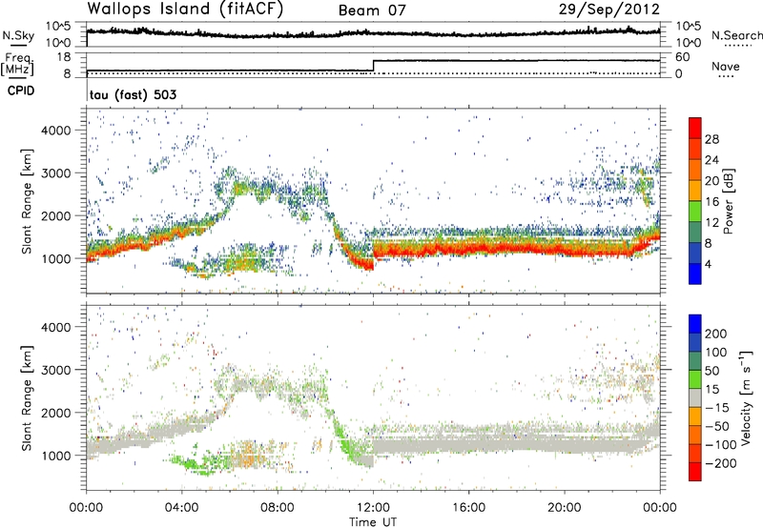Image resolution: width=763 pixels, height=528 pixels.
Task: Click the 200 tick on Velocity scale
Action: coord(716,334)
